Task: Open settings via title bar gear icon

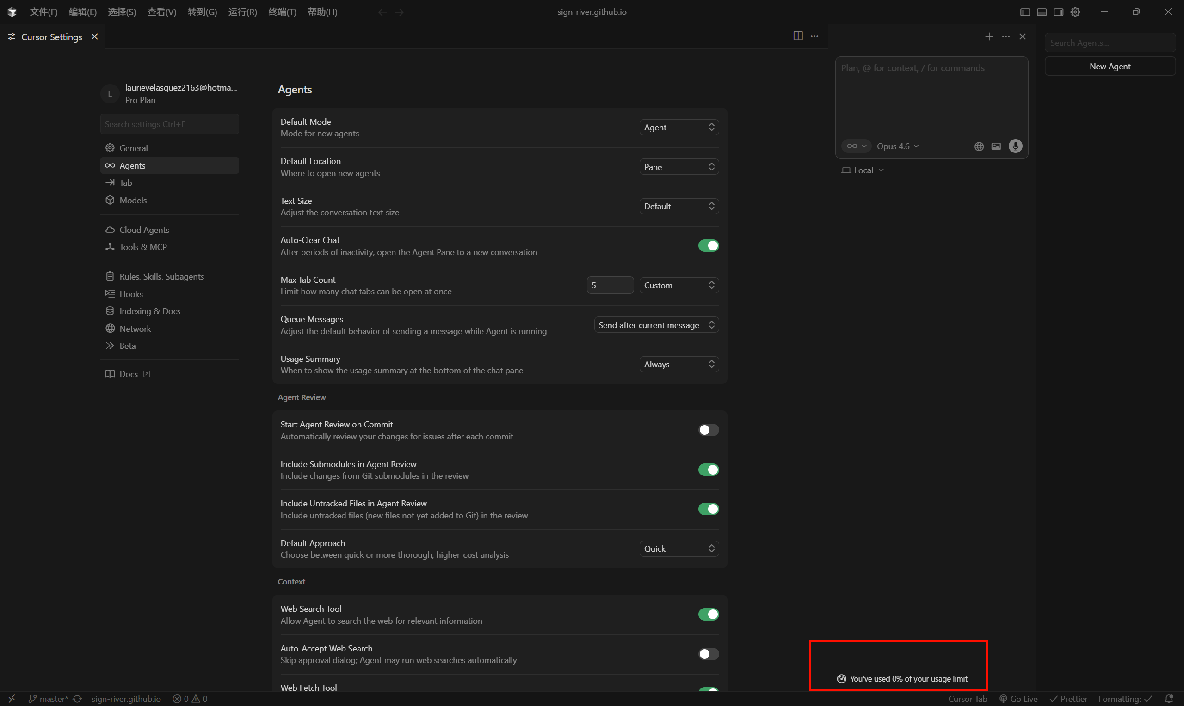Action: (1075, 12)
